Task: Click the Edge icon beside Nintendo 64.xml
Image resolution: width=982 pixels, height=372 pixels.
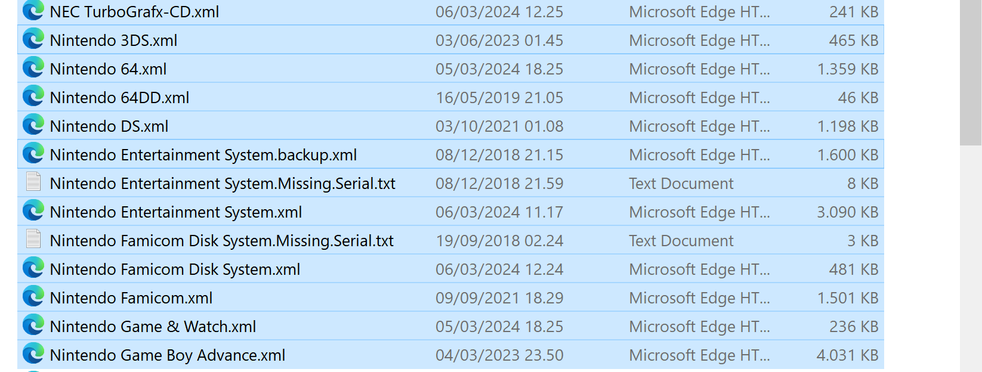Action: pyautogui.click(x=33, y=68)
